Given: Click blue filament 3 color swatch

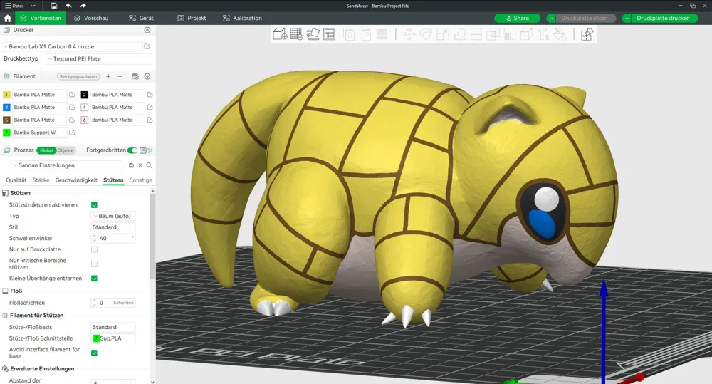Looking at the screenshot, I should pyautogui.click(x=6, y=108).
